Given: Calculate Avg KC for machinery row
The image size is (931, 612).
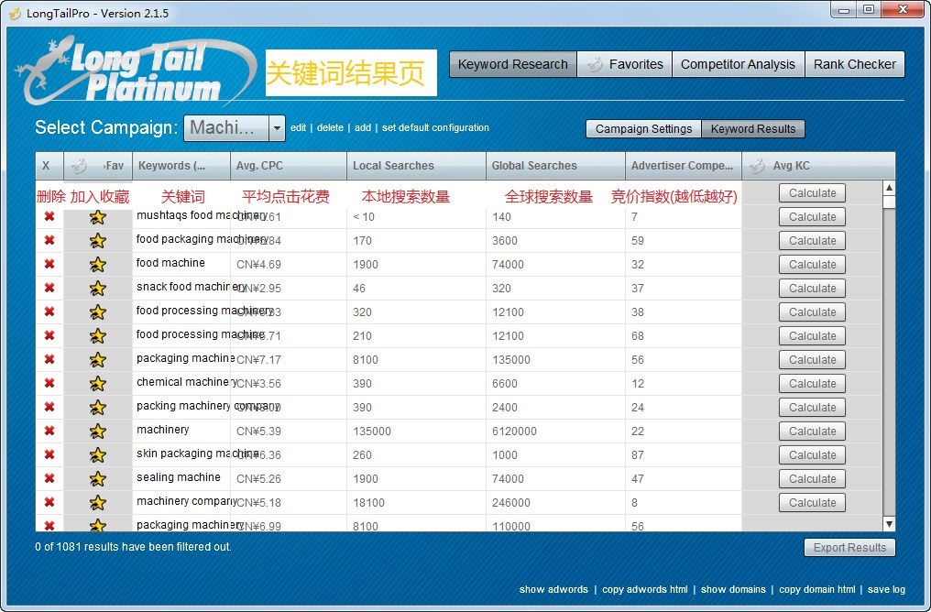Looking at the screenshot, I should pos(812,431).
